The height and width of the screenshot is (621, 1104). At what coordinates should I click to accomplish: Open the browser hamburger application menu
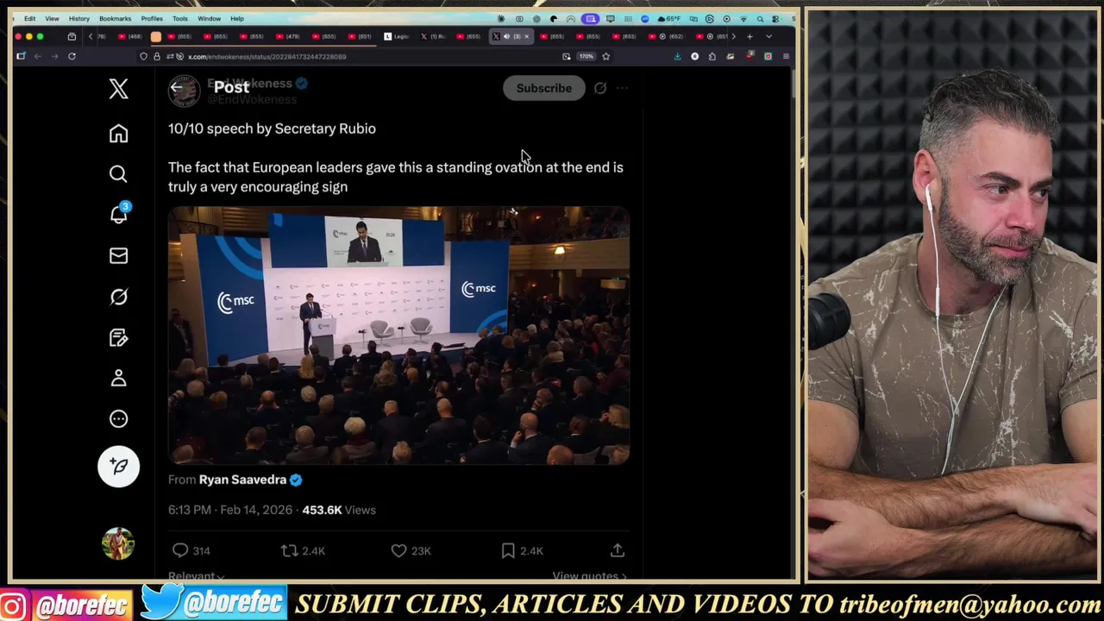[x=786, y=56]
